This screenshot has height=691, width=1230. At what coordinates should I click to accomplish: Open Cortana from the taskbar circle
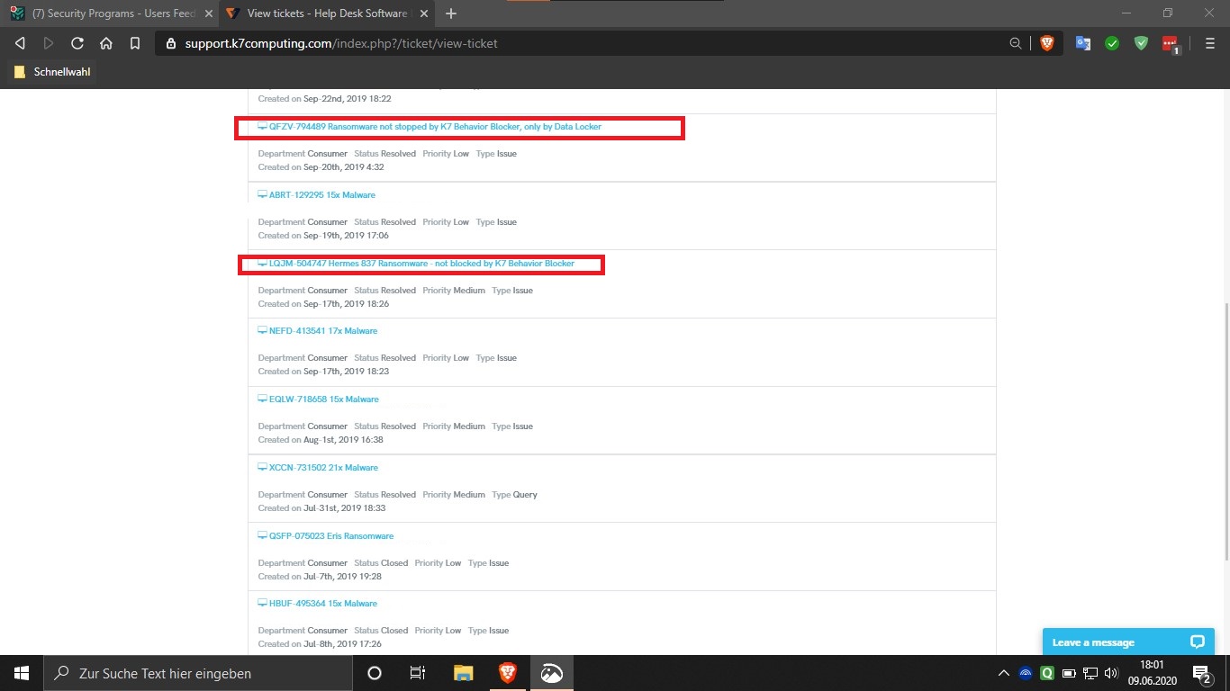click(x=375, y=673)
